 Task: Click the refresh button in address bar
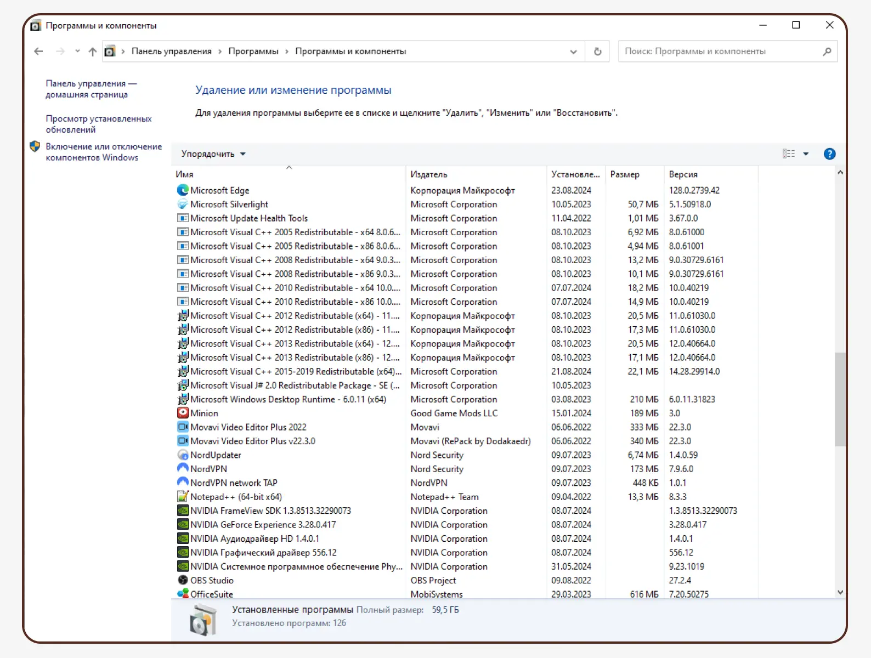point(597,52)
